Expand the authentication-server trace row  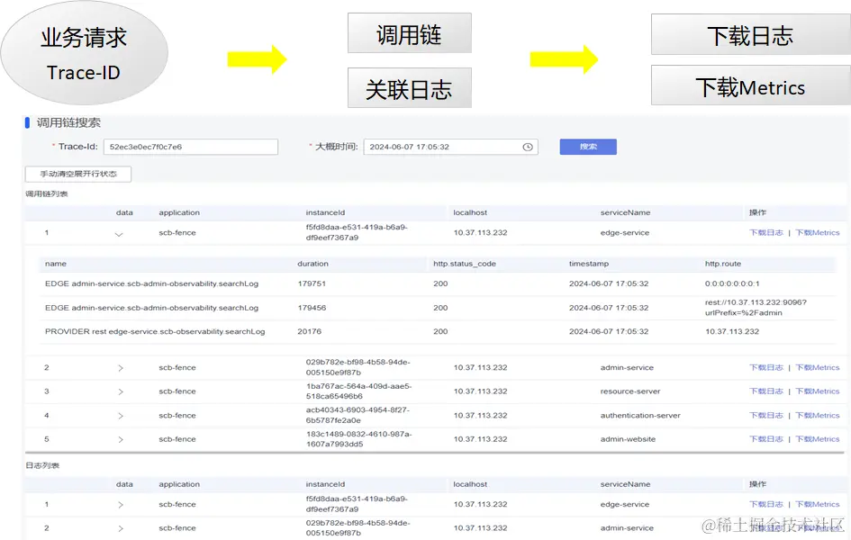121,416
